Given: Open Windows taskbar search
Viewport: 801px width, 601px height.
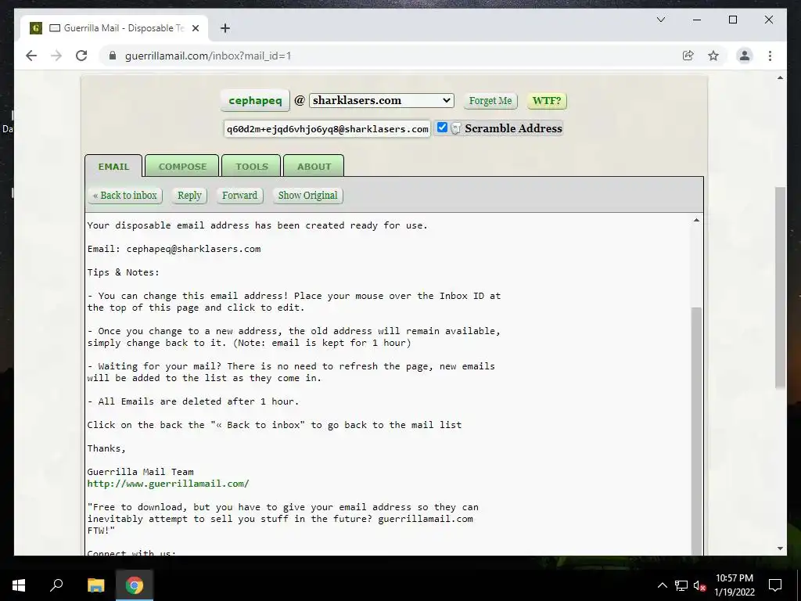Looking at the screenshot, I should click(56, 585).
